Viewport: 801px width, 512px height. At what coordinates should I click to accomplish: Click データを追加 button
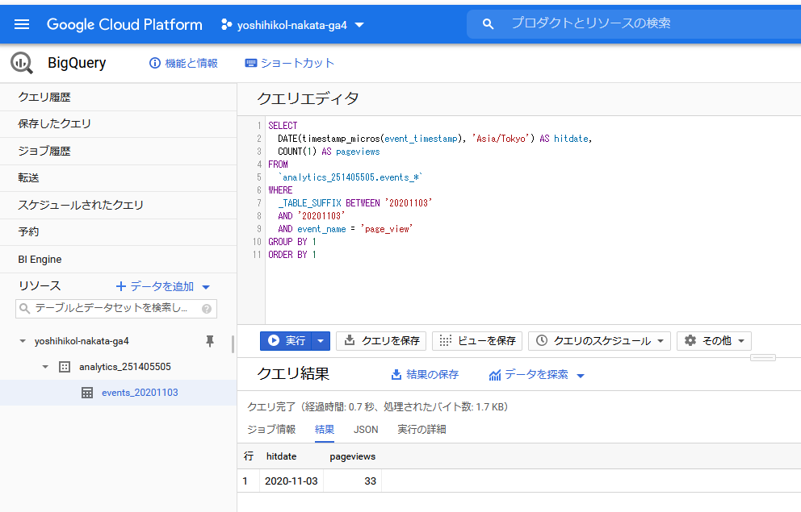pos(162,286)
